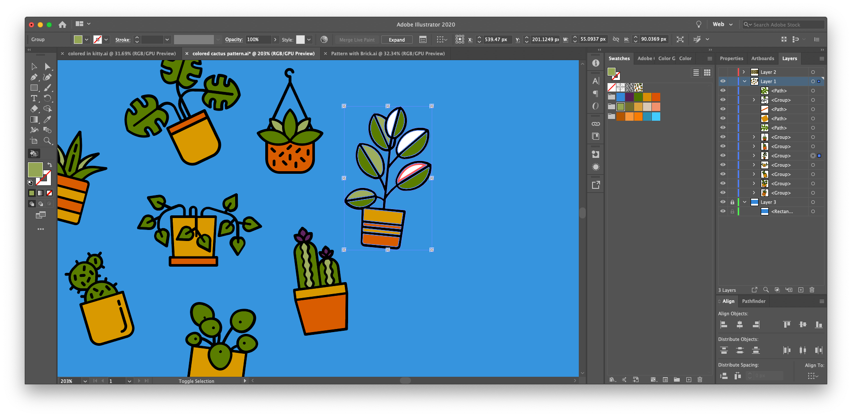Open the Character panel icon
Screen dimensions: 852x417
coord(596,81)
